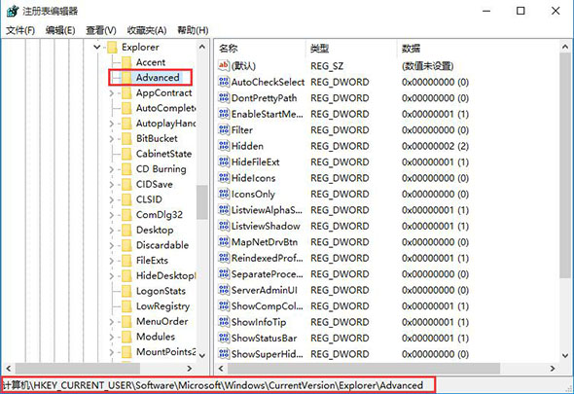Select the ShowSuperHidden value
The width and height of the screenshot is (574, 394).
click(x=268, y=354)
